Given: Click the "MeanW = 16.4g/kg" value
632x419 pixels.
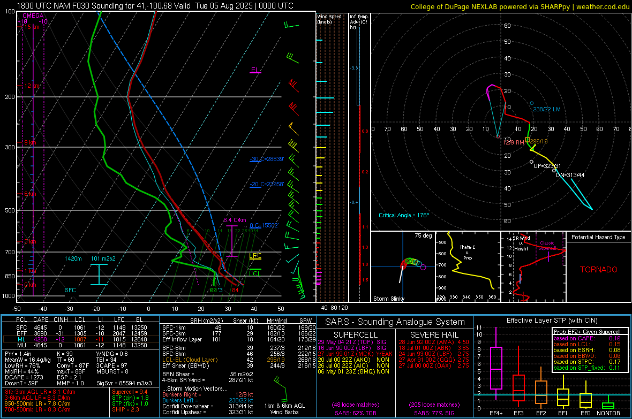Looking at the screenshot, I should pos(28,360).
